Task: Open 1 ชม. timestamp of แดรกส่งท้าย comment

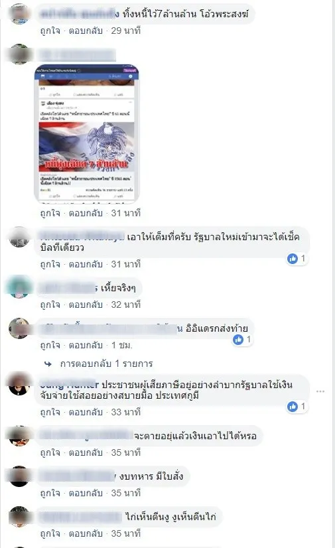Action: click(x=121, y=345)
